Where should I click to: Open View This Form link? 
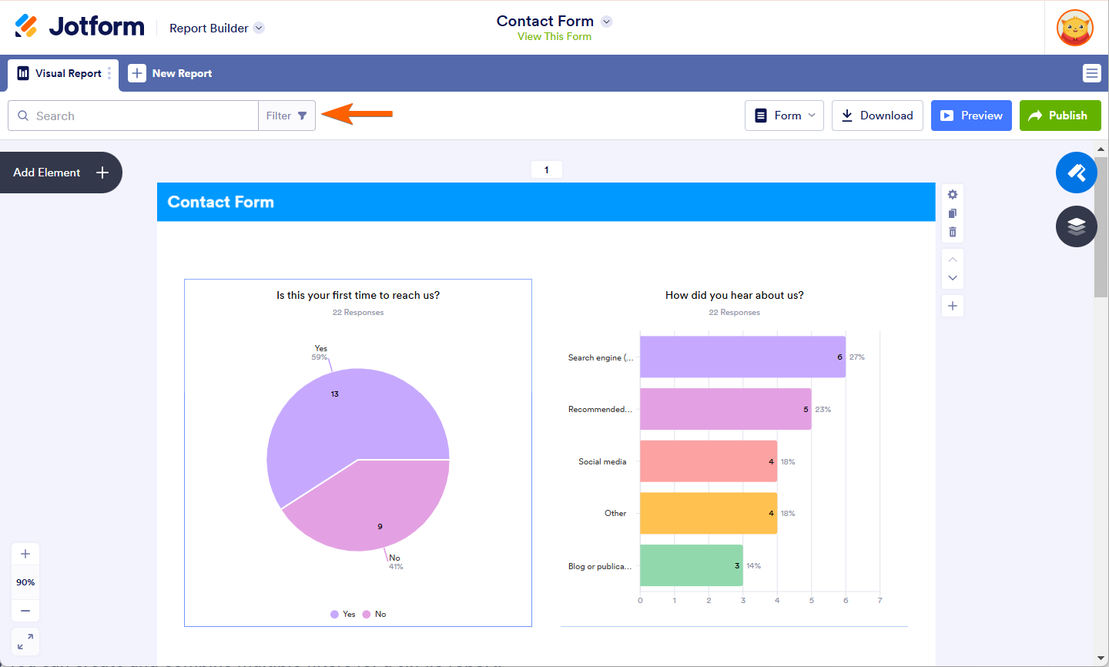pyautogui.click(x=554, y=36)
